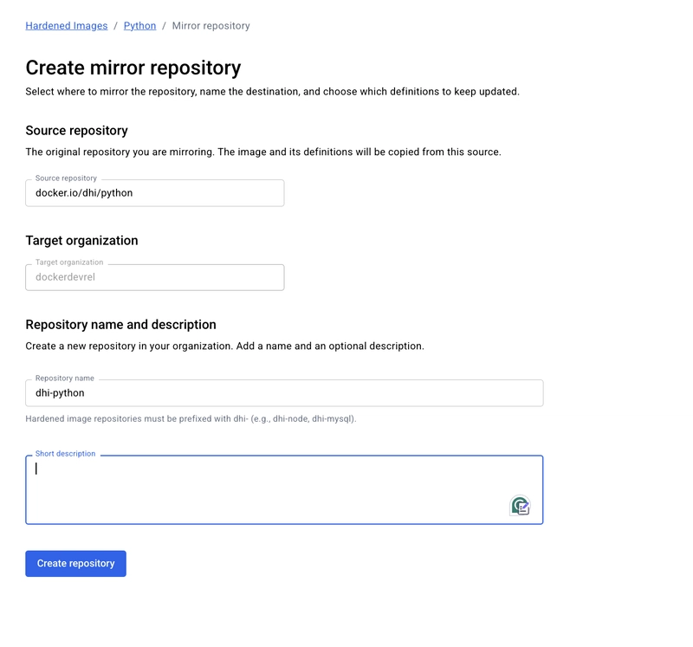Click the Target organization field showing dockerdevrel

click(x=155, y=277)
